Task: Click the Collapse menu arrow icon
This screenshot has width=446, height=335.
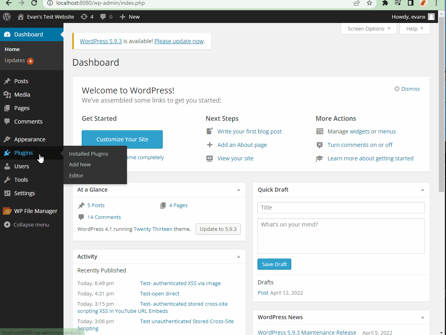Action: [7, 225]
